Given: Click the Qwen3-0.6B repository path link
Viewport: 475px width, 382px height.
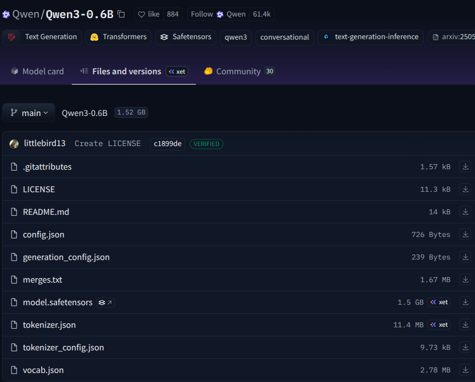Looking at the screenshot, I should point(84,113).
